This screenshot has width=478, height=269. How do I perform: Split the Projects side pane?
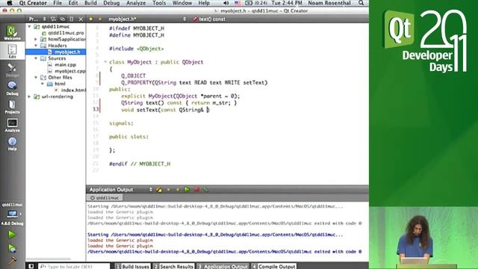pos(72,19)
